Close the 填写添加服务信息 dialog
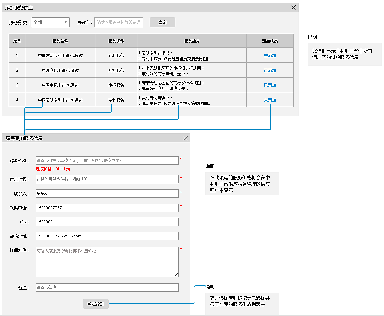The height and width of the screenshot is (316, 384). (185, 138)
